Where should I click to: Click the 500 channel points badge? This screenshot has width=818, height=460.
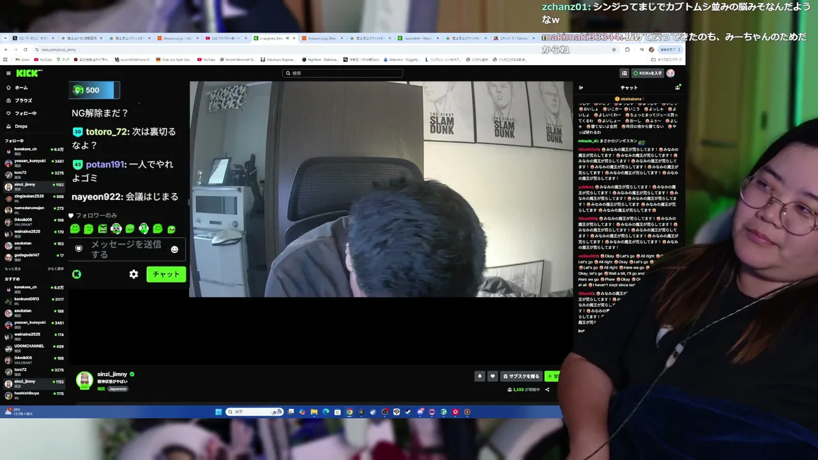click(x=93, y=90)
